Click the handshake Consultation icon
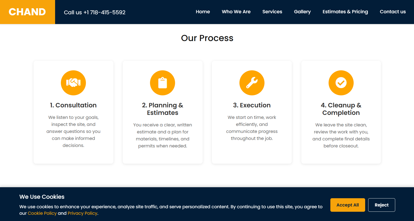The width and height of the screenshot is (414, 221). [x=73, y=83]
